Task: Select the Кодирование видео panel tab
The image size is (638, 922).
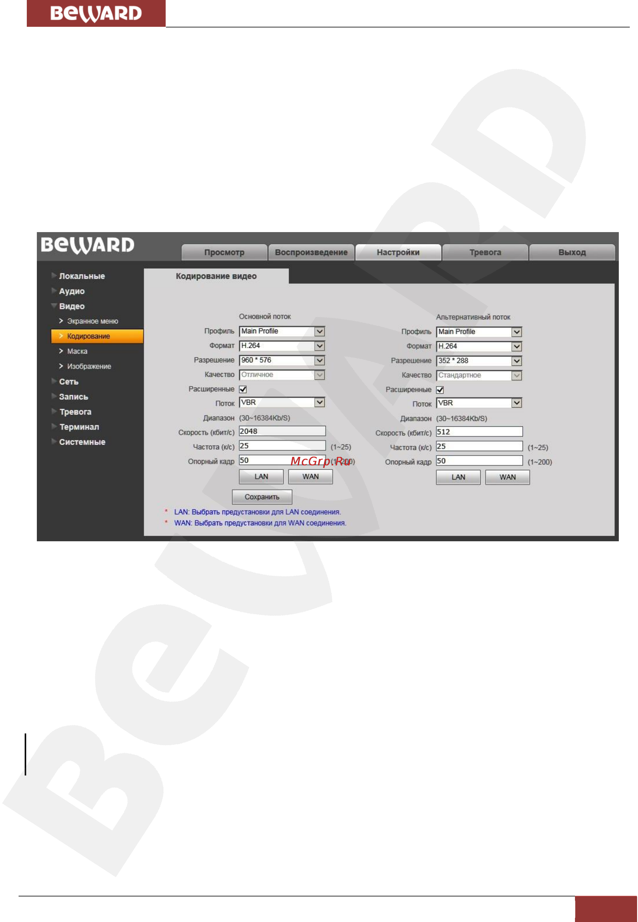Action: point(216,276)
